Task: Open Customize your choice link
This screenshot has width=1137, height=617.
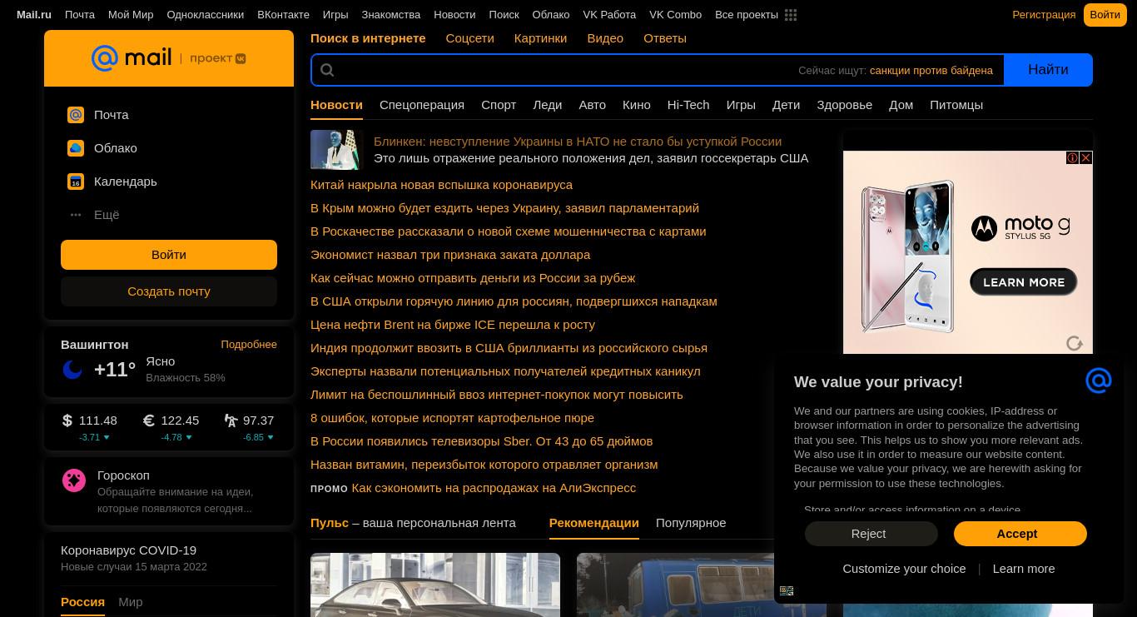Action: 904,569
